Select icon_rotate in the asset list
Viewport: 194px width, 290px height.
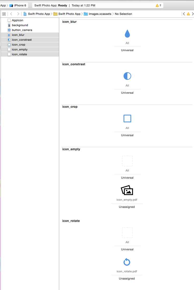30,54
